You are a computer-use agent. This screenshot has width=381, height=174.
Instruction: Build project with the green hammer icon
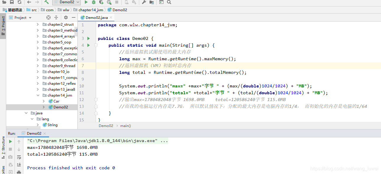47,2
